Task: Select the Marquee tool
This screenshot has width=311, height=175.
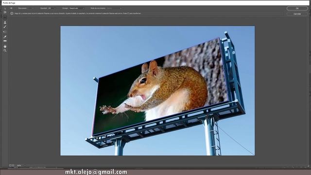Action: coord(5,17)
